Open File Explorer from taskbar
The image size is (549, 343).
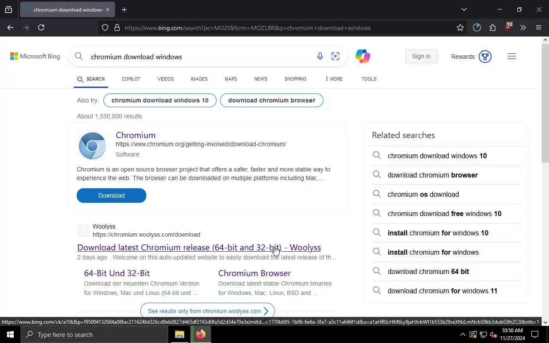[x=180, y=334]
